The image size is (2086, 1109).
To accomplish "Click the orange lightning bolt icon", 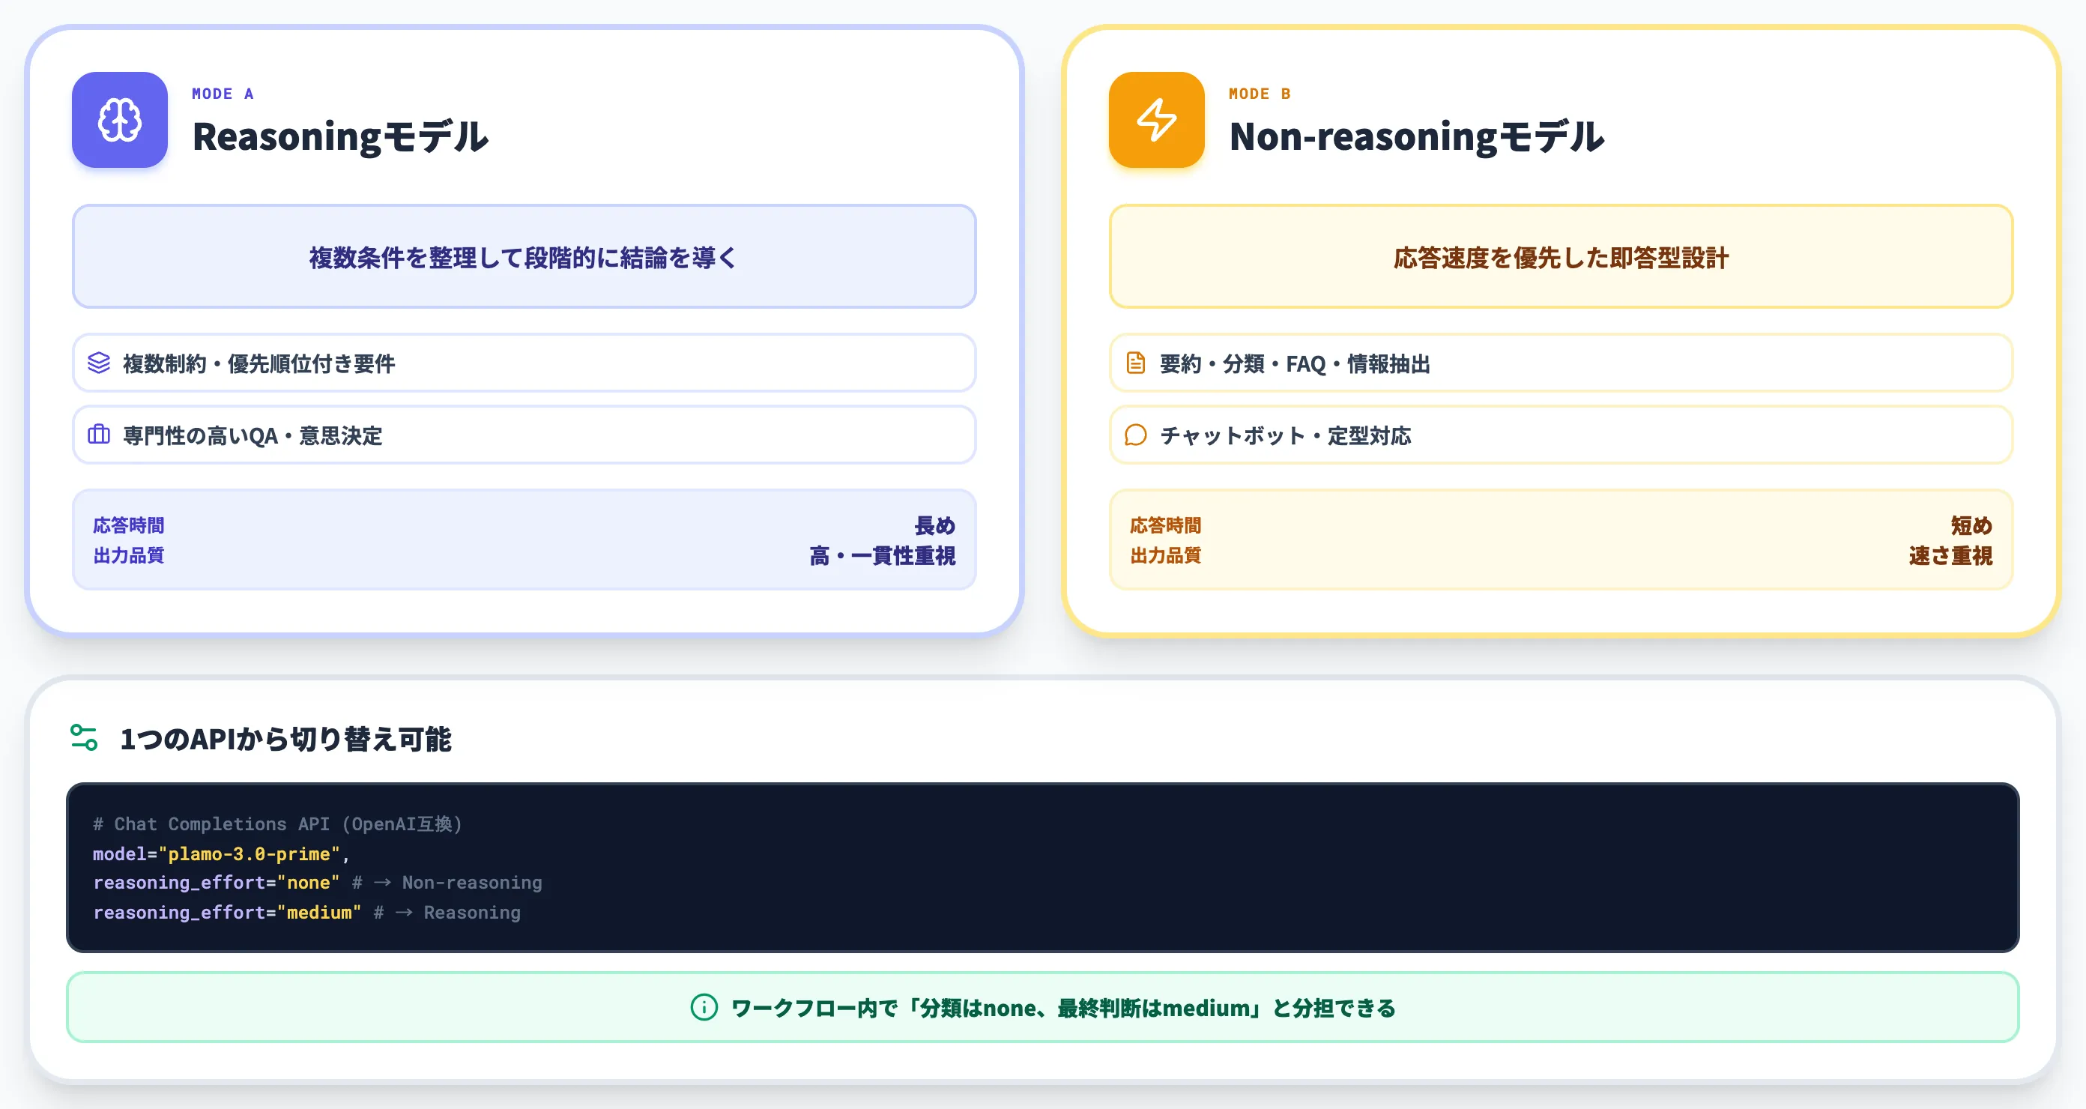I will [1156, 120].
